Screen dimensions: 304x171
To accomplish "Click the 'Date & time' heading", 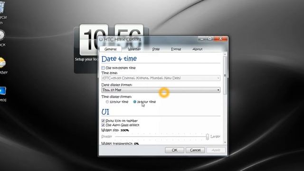I will pyautogui.click(x=119, y=59).
